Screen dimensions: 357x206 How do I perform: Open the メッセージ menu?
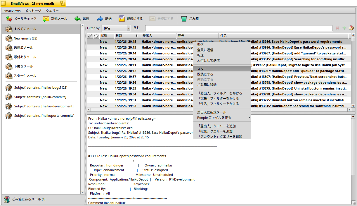(33, 11)
